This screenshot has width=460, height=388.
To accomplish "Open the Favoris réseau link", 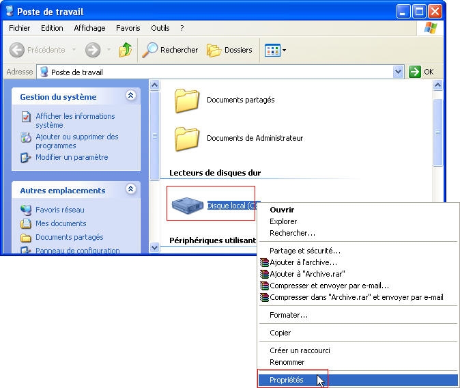I will 60,210.
